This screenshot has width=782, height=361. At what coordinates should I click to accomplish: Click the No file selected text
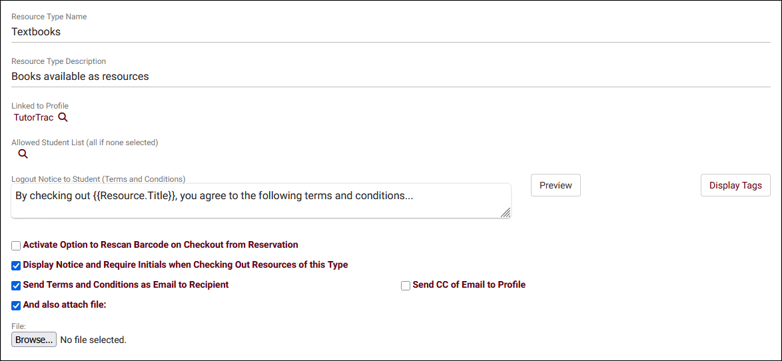[x=93, y=340]
